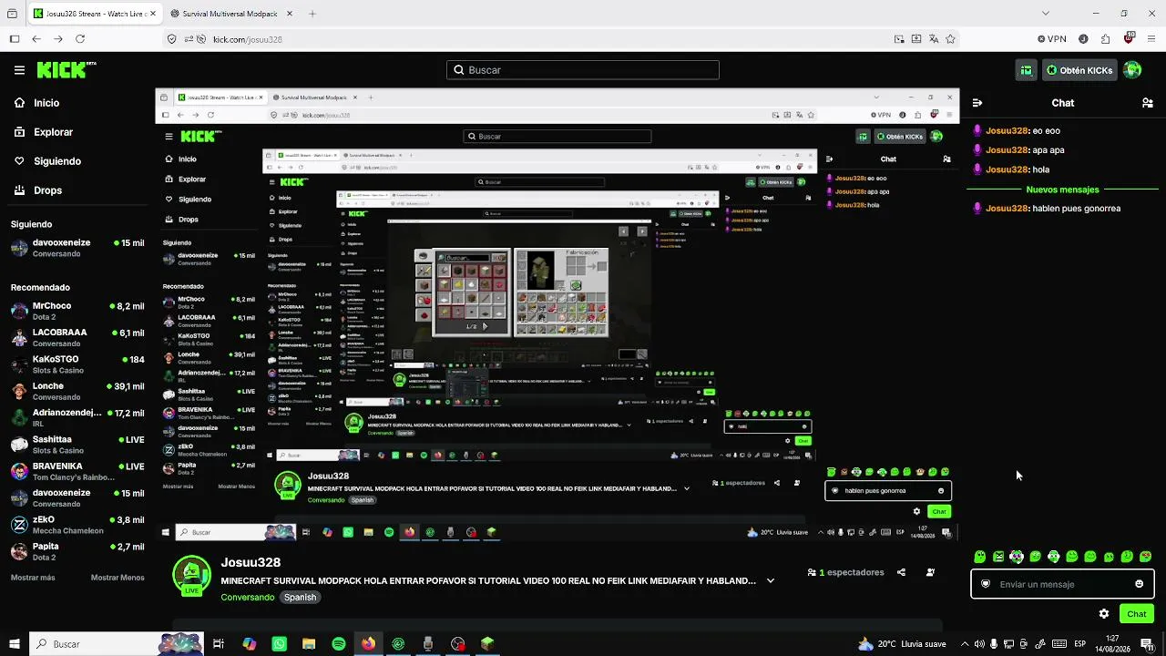Screen dimensions: 1166x656
Task: Open the Kick hamburger sidebar menu
Action: point(19,70)
